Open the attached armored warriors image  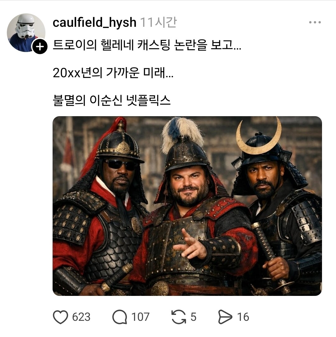coord(187,206)
